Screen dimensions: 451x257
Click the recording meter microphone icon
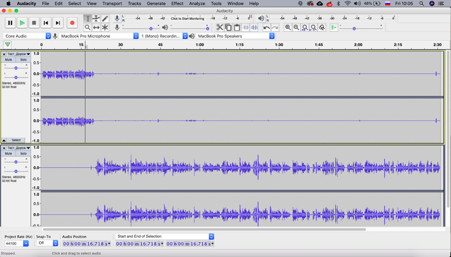[x=117, y=19]
